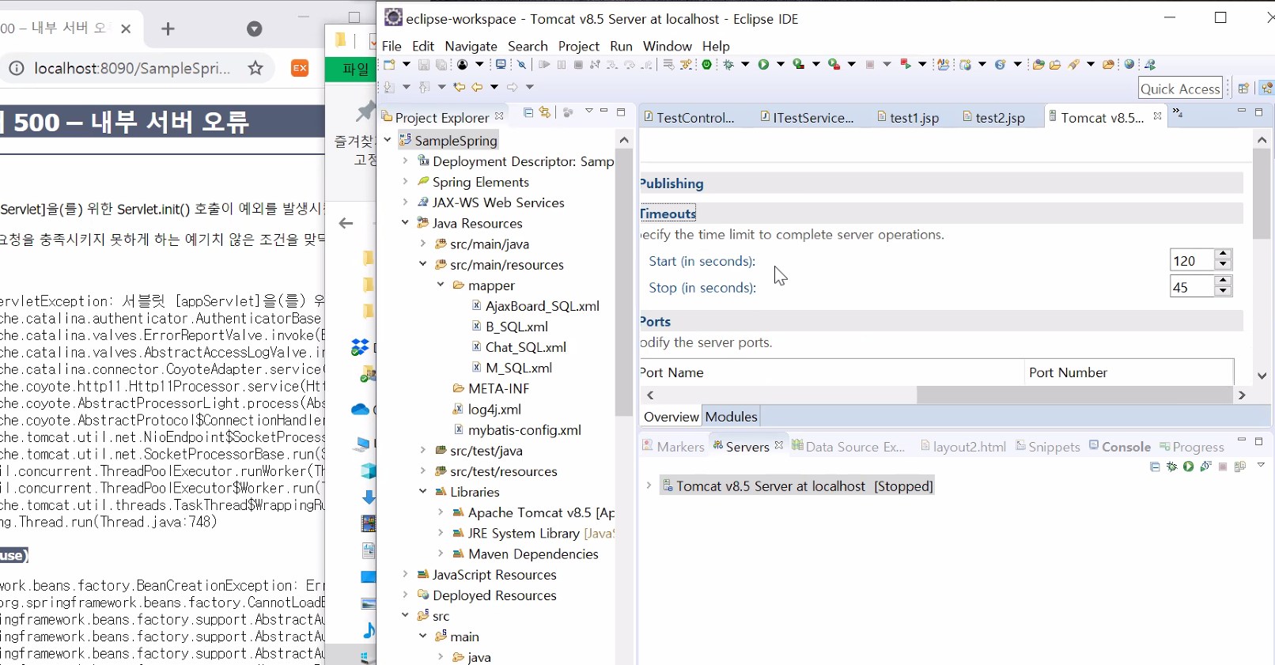Viewport: 1275px width, 665px height.
Task: Click the Terminate (stop) debug icon
Action: click(578, 64)
